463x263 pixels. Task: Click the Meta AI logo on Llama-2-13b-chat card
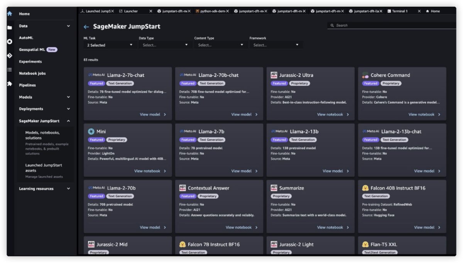click(371, 131)
